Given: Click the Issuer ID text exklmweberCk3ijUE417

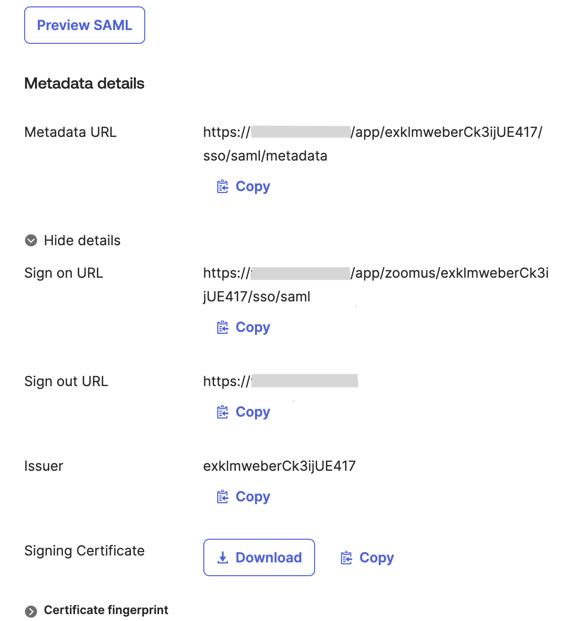Looking at the screenshot, I should (x=279, y=466).
